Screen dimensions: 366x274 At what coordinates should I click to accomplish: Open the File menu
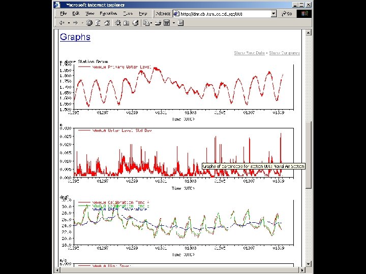(63, 14)
